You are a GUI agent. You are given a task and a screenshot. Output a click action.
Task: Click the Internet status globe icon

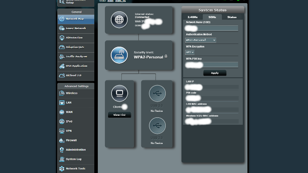[119, 20]
